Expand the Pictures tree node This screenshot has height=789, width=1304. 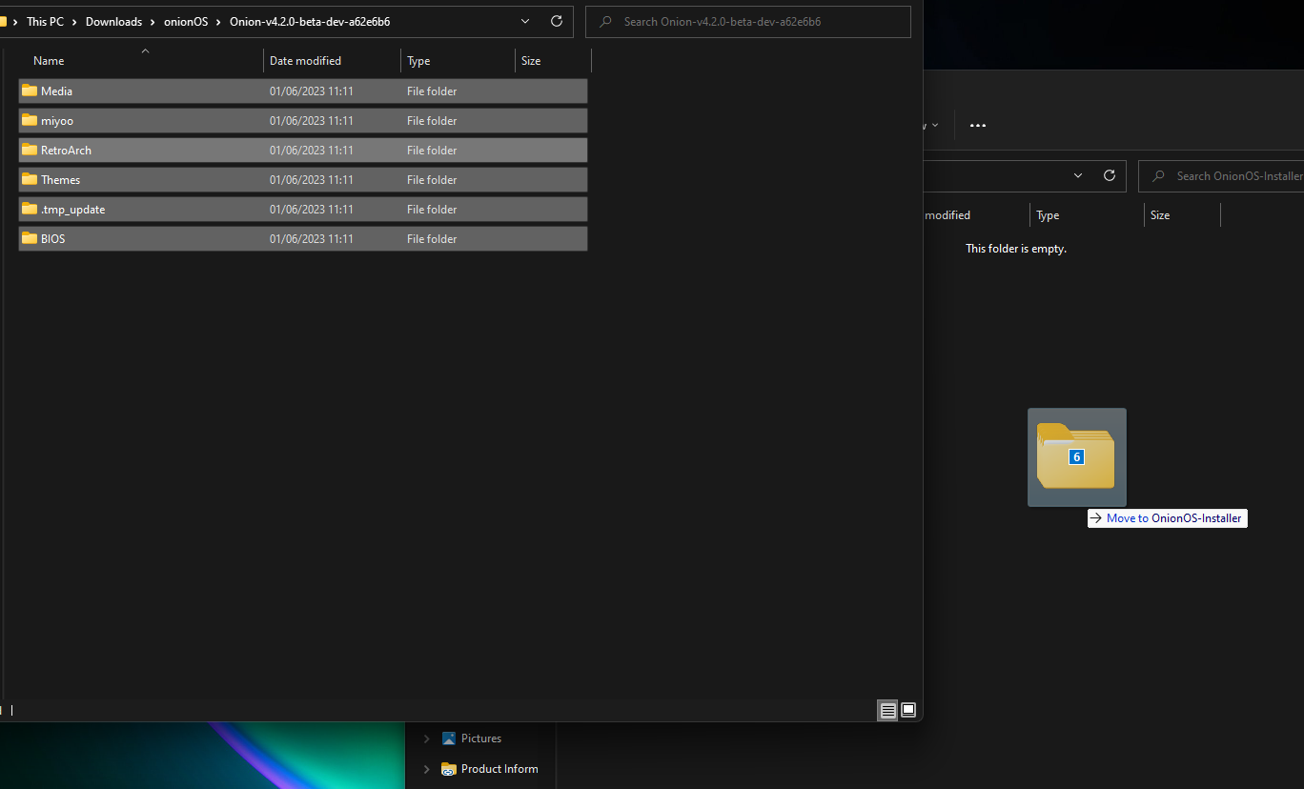[426, 738]
